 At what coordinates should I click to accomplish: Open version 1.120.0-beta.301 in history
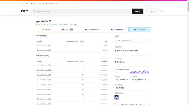[44, 70]
